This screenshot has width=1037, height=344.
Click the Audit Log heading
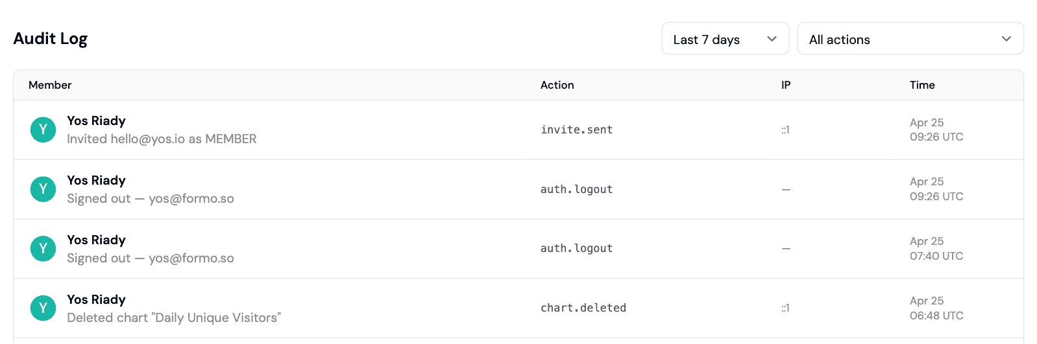click(x=51, y=39)
